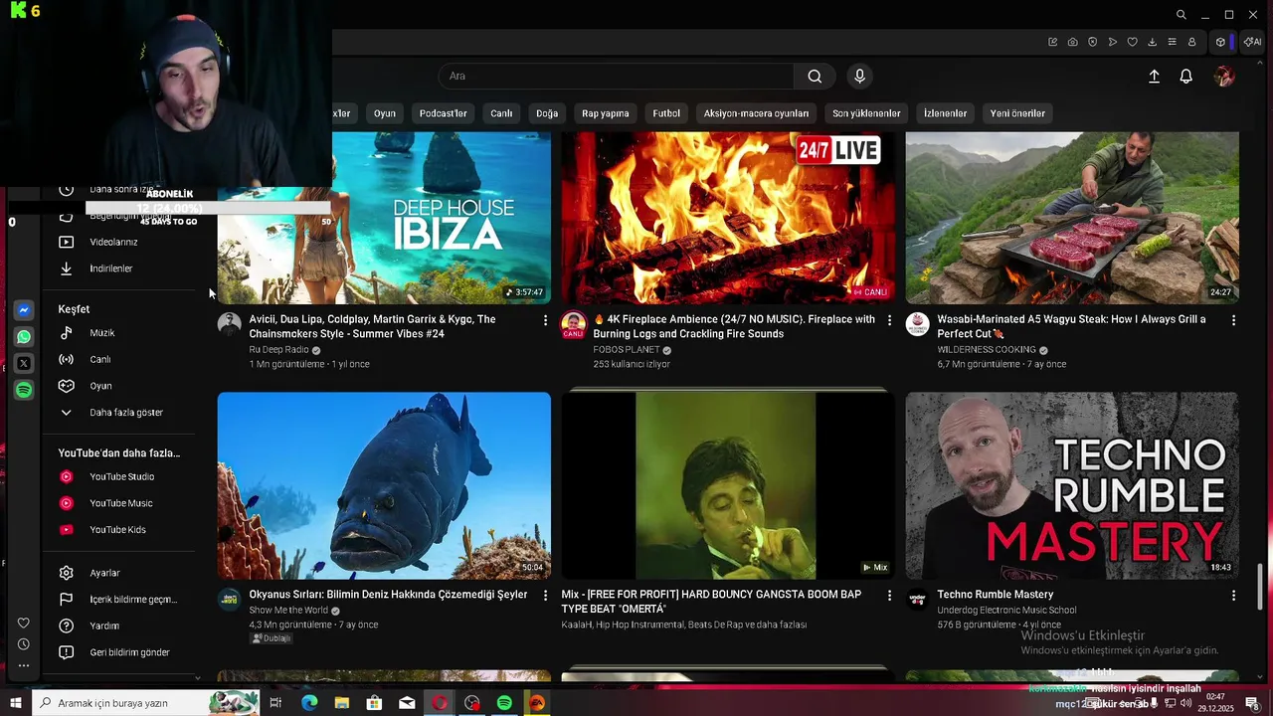
Task: Click the Opera send (flow) arrow icon
Action: (1112, 42)
